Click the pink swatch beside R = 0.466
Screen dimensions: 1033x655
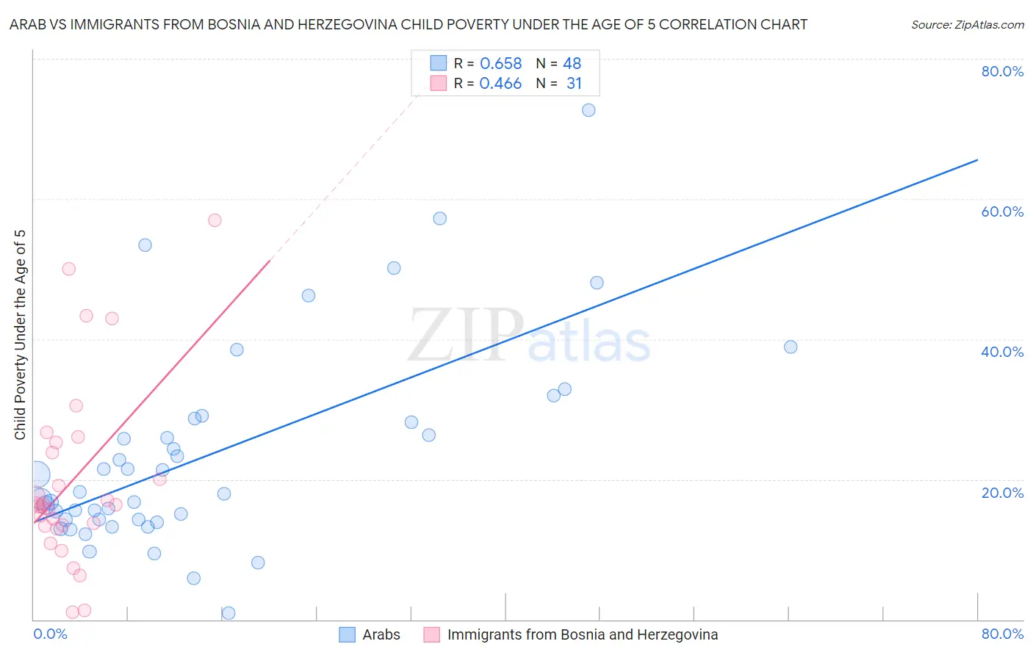tap(439, 83)
